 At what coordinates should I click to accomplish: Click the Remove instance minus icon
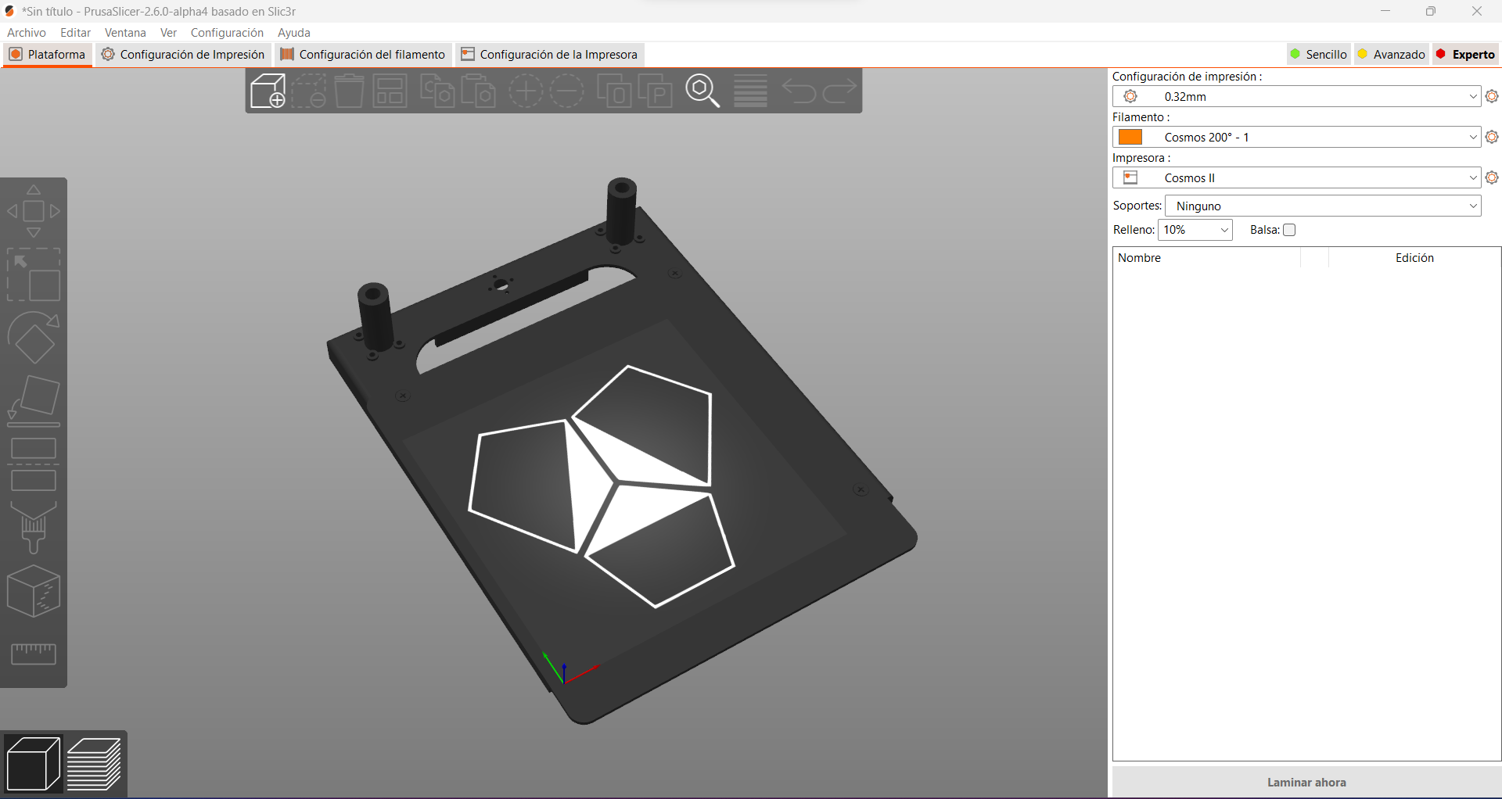click(x=567, y=91)
